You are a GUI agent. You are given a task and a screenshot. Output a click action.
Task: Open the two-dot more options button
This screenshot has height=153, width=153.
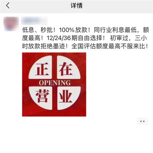pos(142,121)
